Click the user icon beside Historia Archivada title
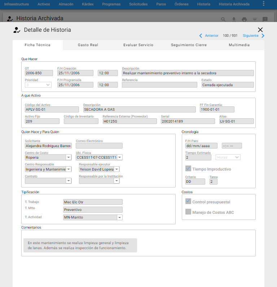The height and width of the screenshot is (287, 277). (10, 19)
